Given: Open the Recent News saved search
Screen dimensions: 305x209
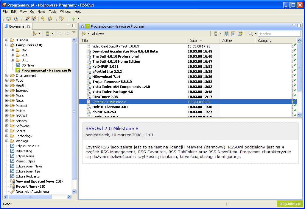Looking at the screenshot, I should coord(30,186).
